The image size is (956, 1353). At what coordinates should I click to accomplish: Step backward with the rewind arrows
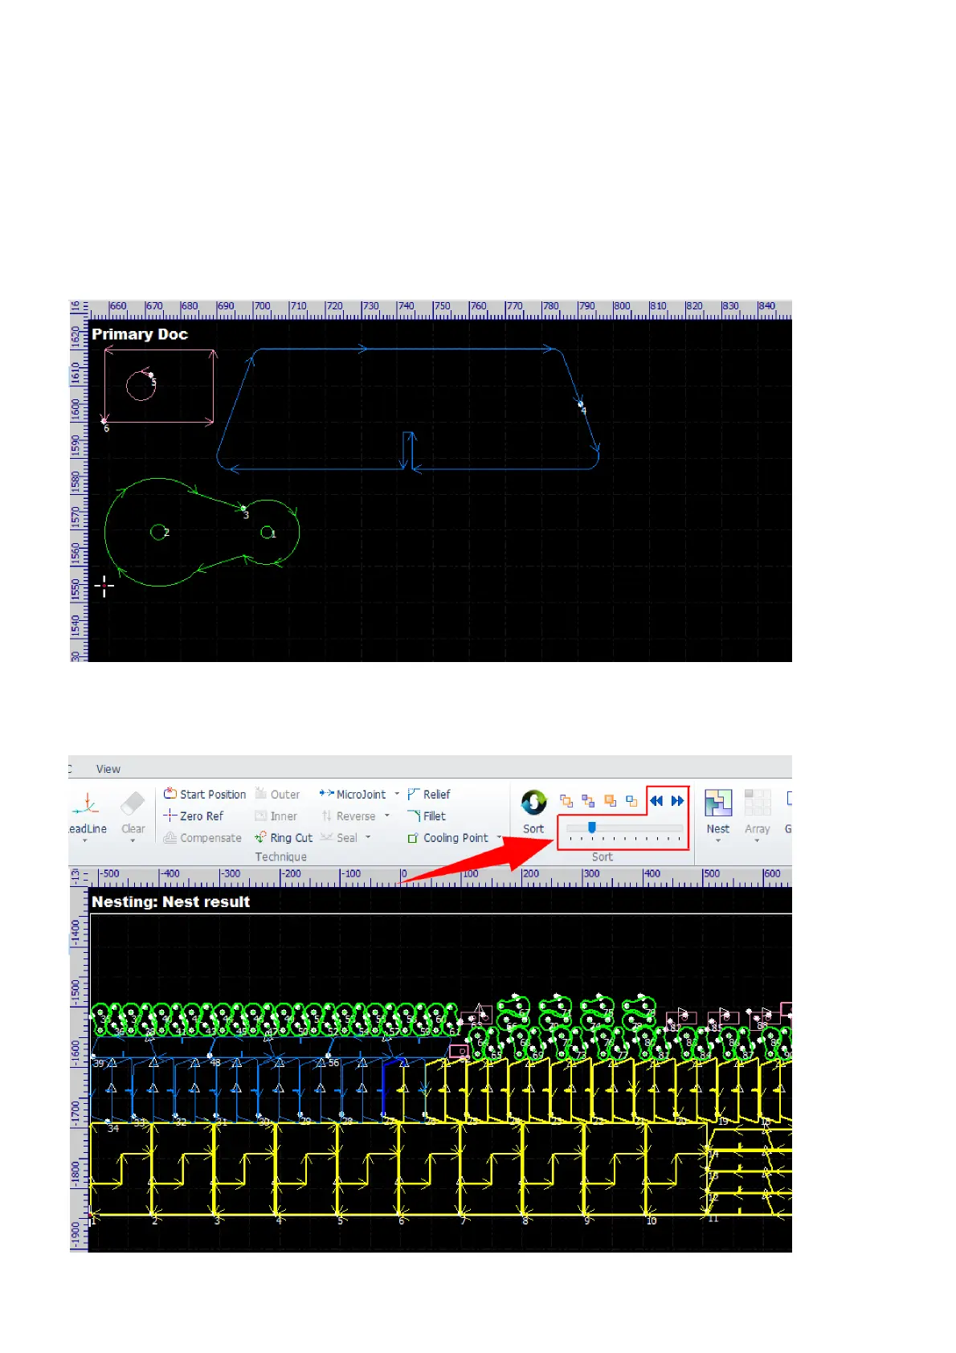pyautogui.click(x=656, y=801)
